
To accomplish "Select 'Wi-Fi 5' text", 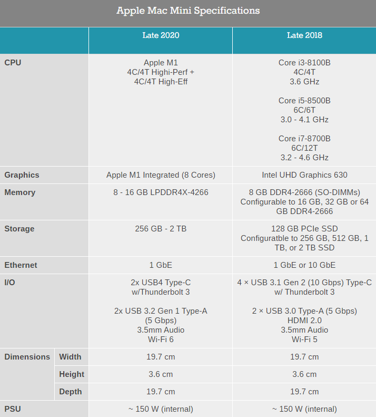I will tap(304, 340).
